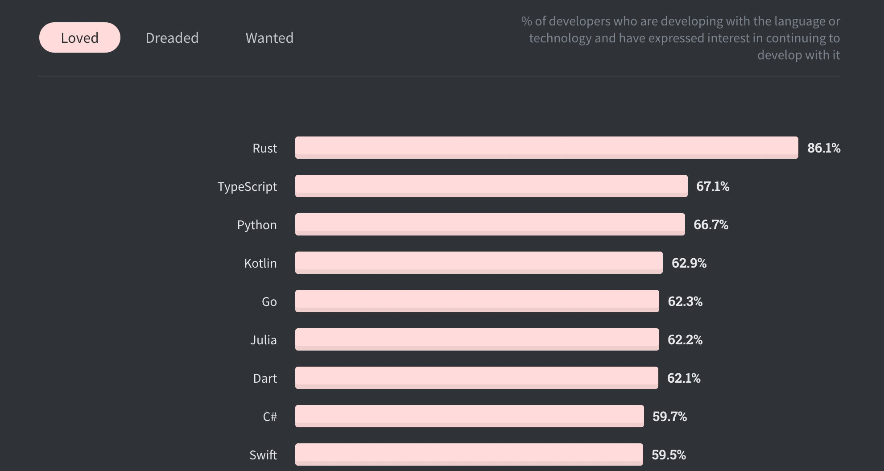The width and height of the screenshot is (884, 471).
Task: Click the 59.7% C# percentage
Action: (x=669, y=417)
